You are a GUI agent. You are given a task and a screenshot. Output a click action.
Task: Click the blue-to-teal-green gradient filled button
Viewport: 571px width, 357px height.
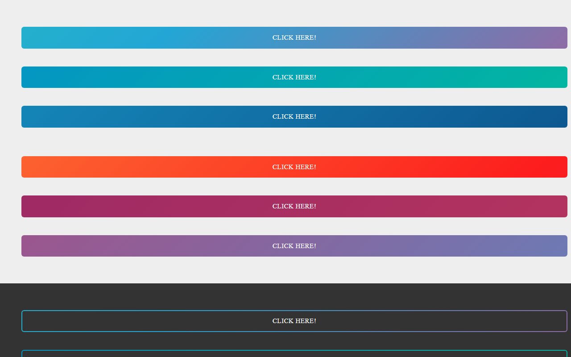pyautogui.click(x=294, y=77)
